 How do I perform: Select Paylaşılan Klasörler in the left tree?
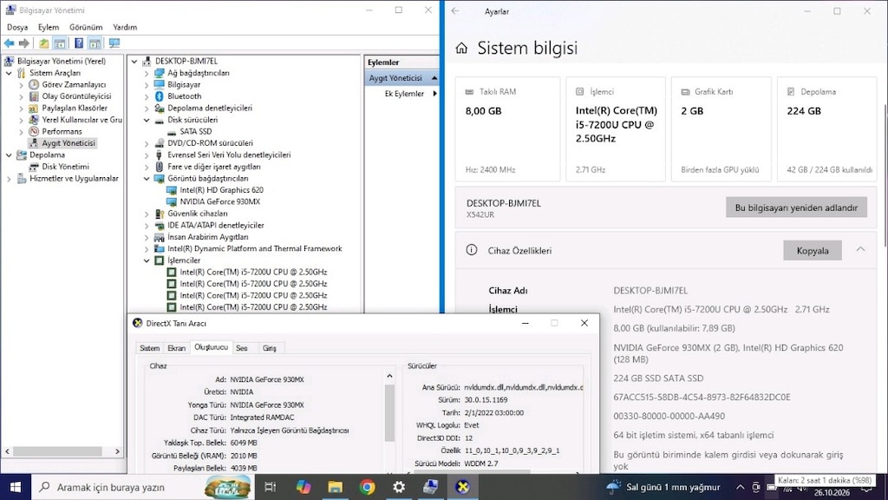coord(75,108)
